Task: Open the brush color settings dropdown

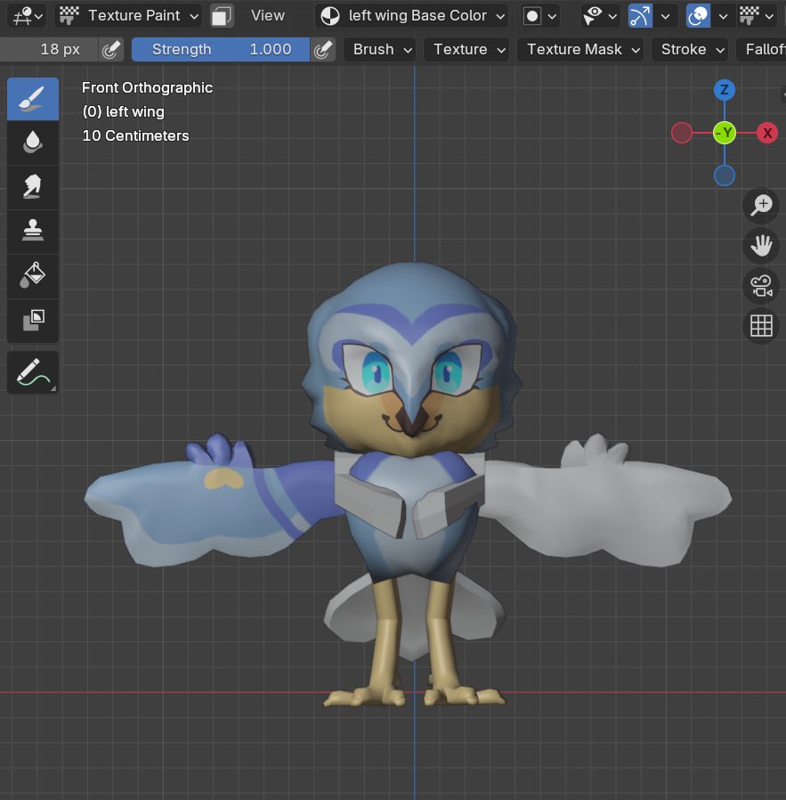Action: tap(541, 16)
